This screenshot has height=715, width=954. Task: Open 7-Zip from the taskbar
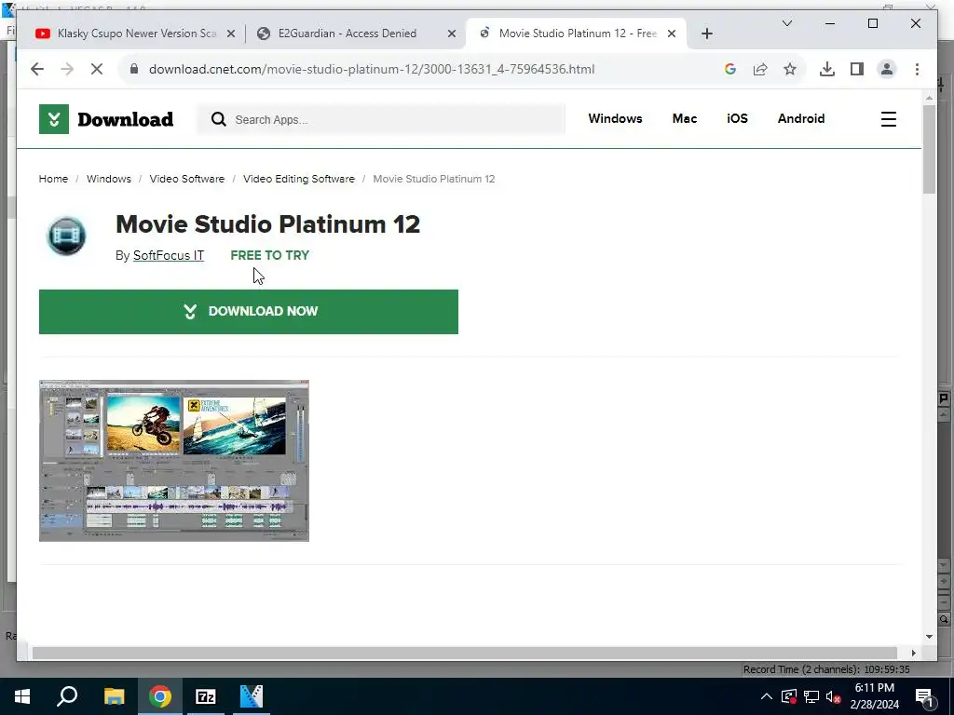click(x=206, y=696)
